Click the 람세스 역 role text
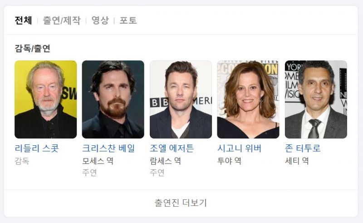363x223 pixels. 166,161
